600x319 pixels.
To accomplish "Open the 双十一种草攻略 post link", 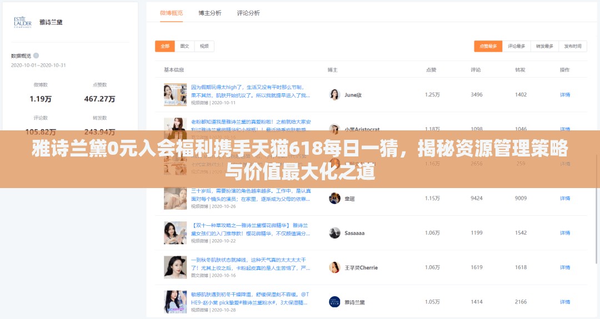I will click(251, 229).
